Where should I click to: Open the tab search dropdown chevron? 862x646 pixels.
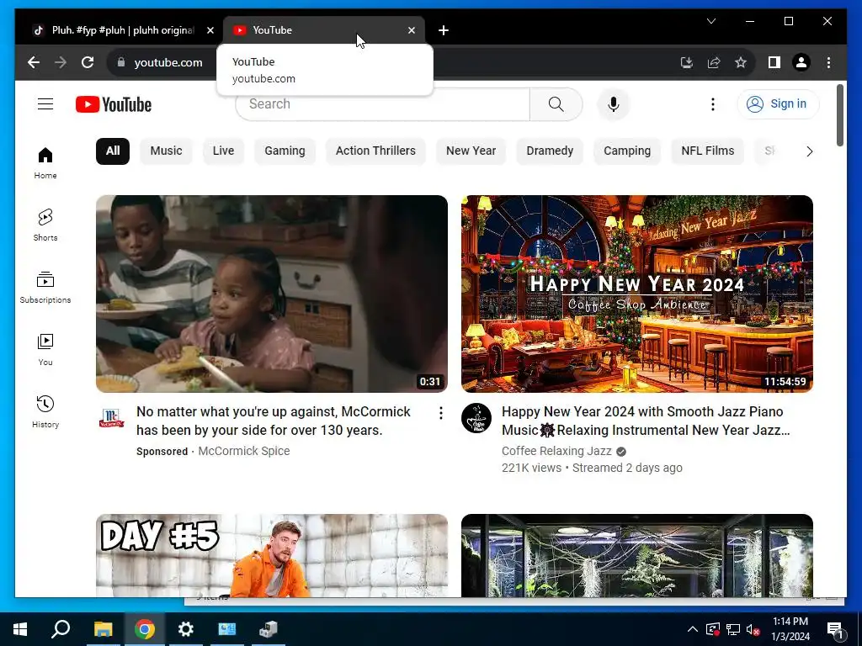(710, 21)
